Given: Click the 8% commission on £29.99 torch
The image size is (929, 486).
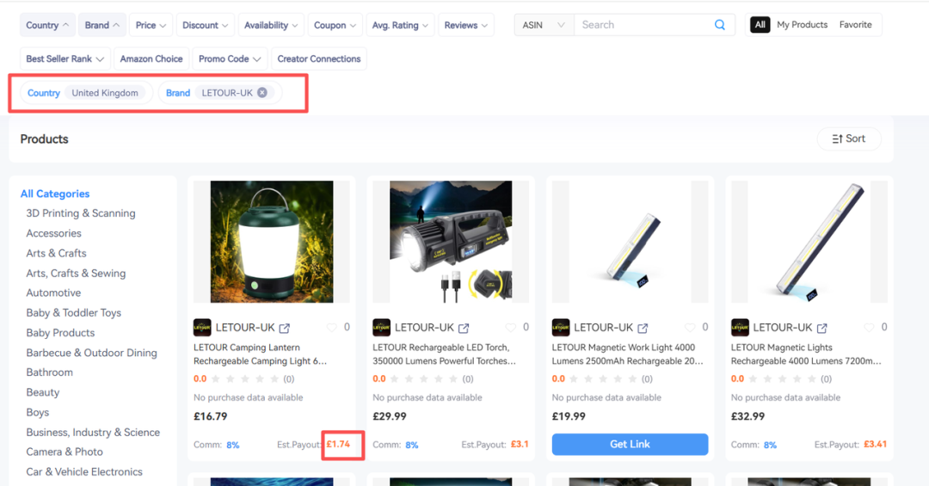Looking at the screenshot, I should tap(412, 445).
